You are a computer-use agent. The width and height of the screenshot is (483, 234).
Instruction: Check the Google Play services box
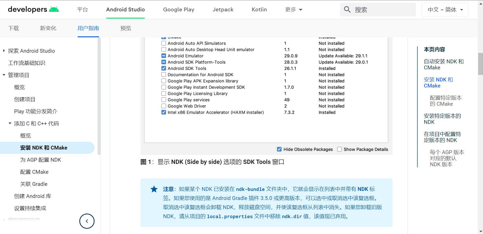tap(164, 100)
